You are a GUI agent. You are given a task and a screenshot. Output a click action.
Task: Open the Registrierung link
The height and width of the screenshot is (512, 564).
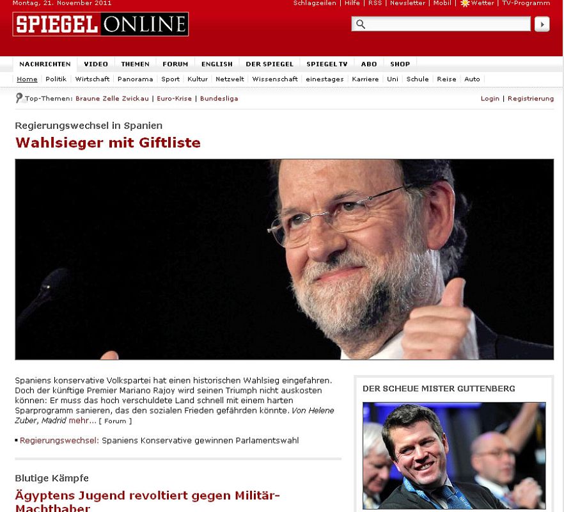(531, 99)
